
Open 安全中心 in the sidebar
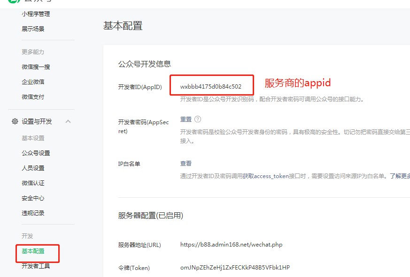(x=33, y=198)
